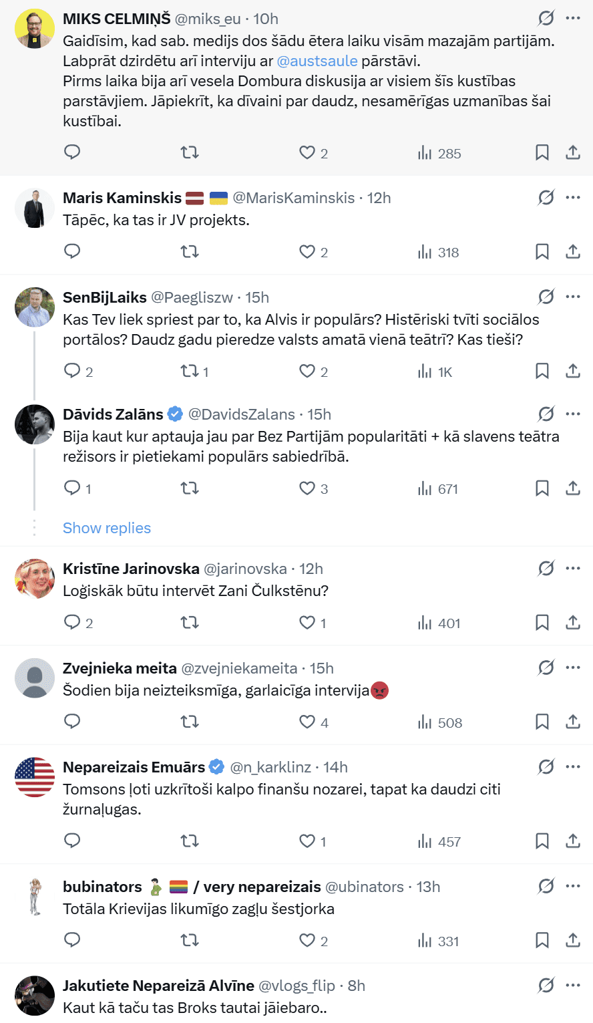Screen dimensions: 593x1023
Task: Repost SenBijLaiks's tweet
Action: click(x=190, y=372)
